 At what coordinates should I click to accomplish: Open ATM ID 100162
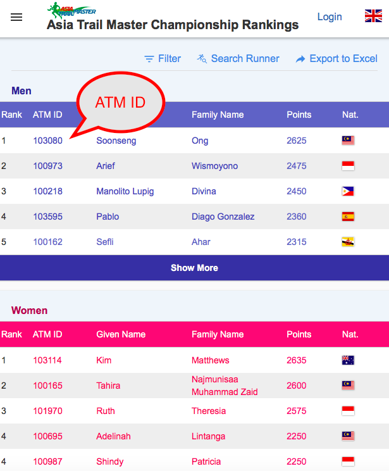(x=47, y=242)
